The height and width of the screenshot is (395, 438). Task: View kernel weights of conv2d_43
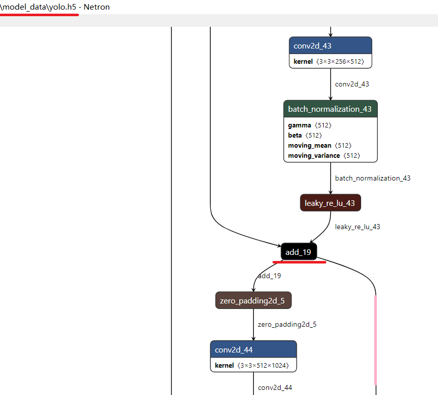coord(330,61)
